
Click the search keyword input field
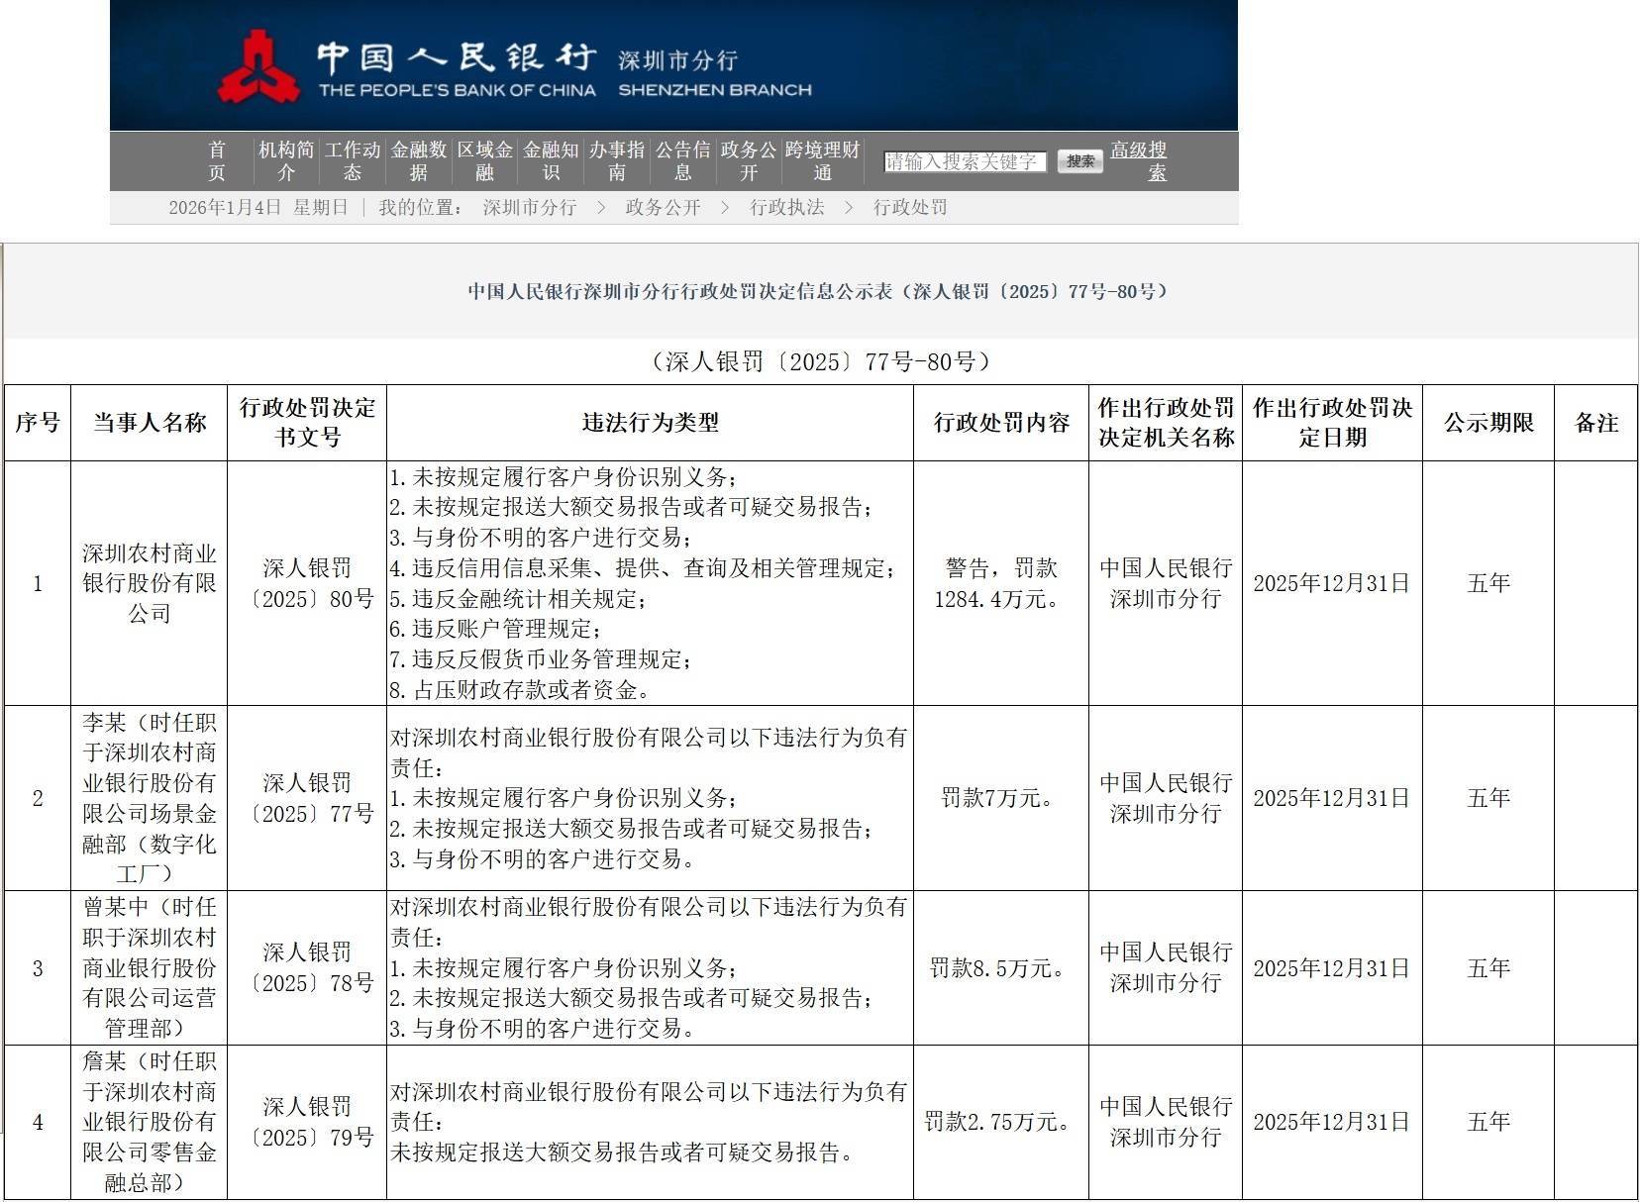click(965, 161)
